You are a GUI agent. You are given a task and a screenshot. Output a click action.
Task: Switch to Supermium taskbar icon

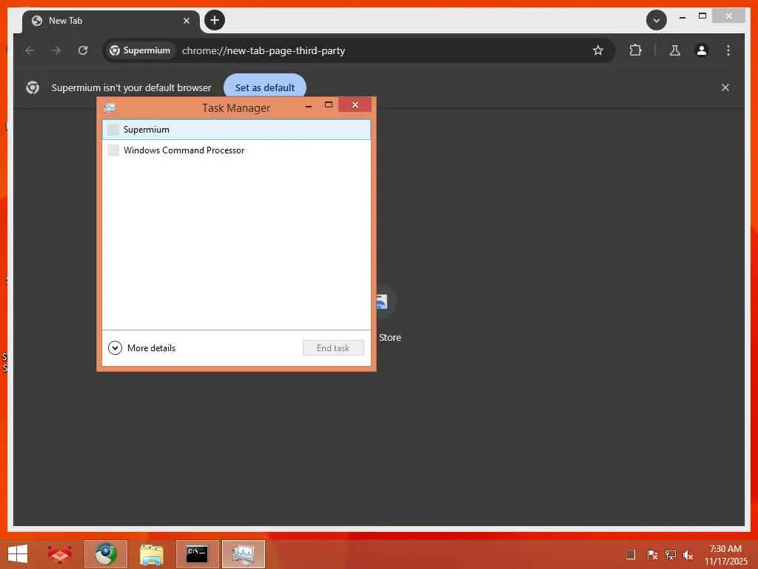pyautogui.click(x=106, y=554)
